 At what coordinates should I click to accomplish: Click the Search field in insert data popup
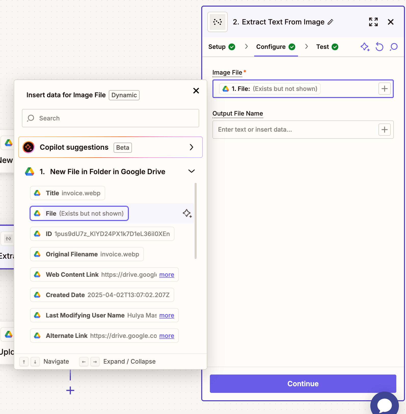pyautogui.click(x=111, y=118)
